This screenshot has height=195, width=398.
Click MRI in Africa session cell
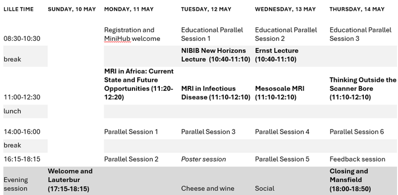click(x=139, y=84)
